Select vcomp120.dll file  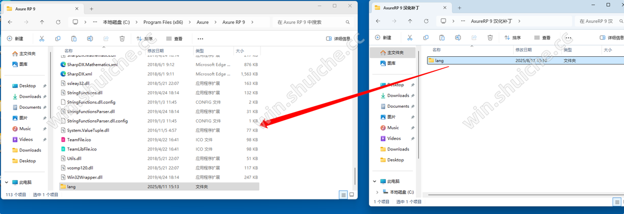[x=159, y=168]
